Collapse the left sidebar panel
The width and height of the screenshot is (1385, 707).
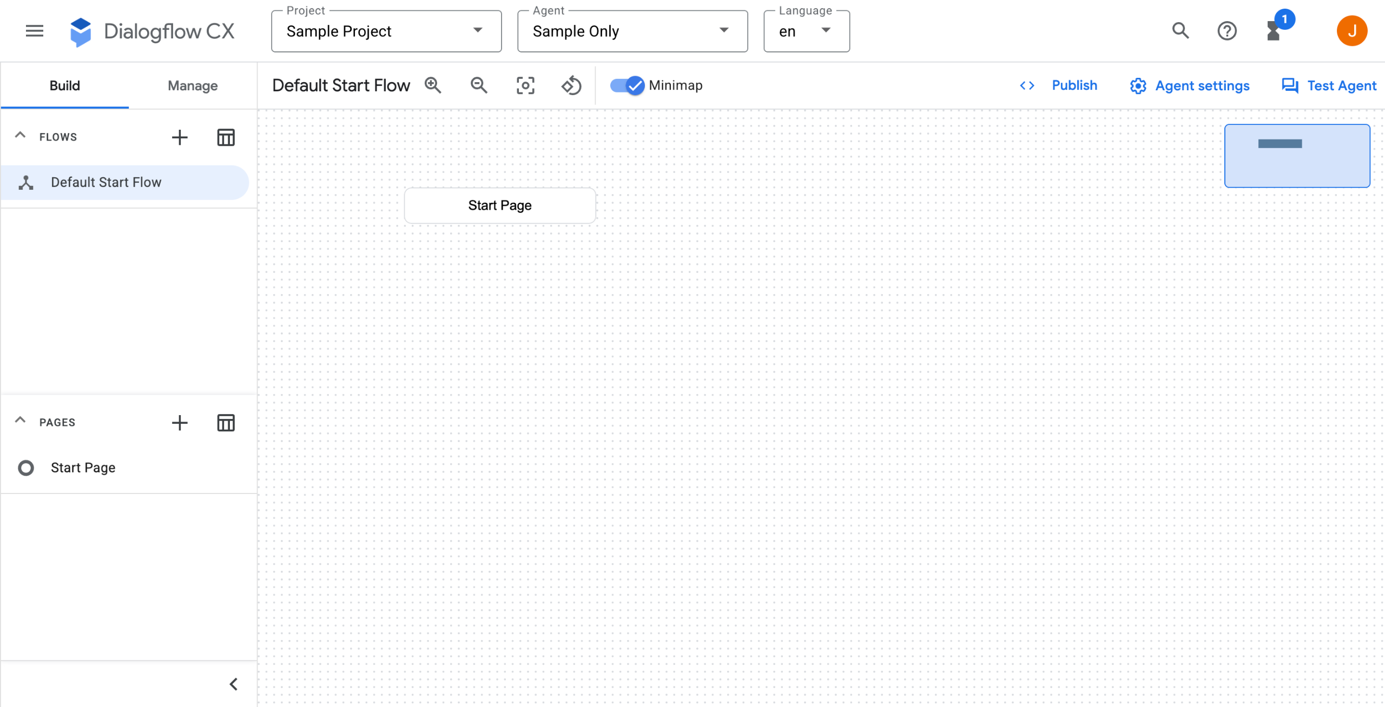[x=234, y=684]
